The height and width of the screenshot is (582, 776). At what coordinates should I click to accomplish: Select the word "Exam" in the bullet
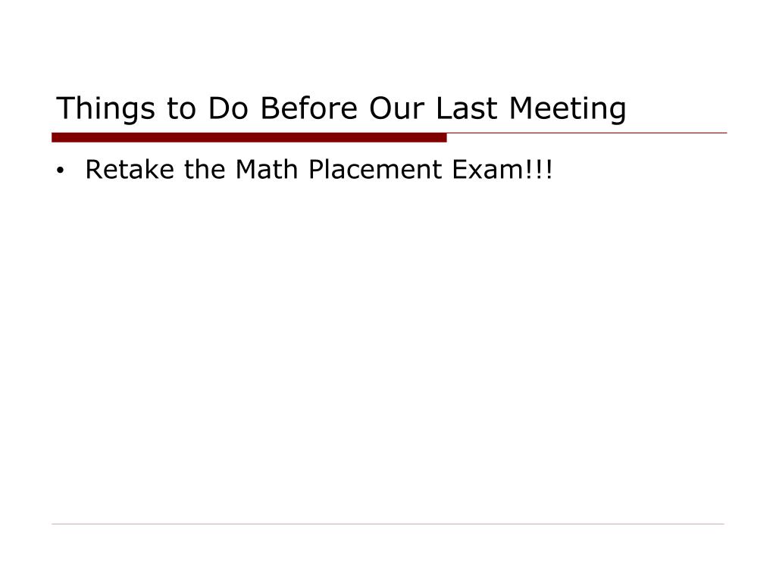pos(487,169)
